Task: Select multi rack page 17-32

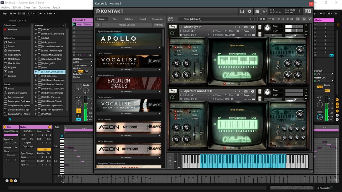Action: click(x=271, y=19)
